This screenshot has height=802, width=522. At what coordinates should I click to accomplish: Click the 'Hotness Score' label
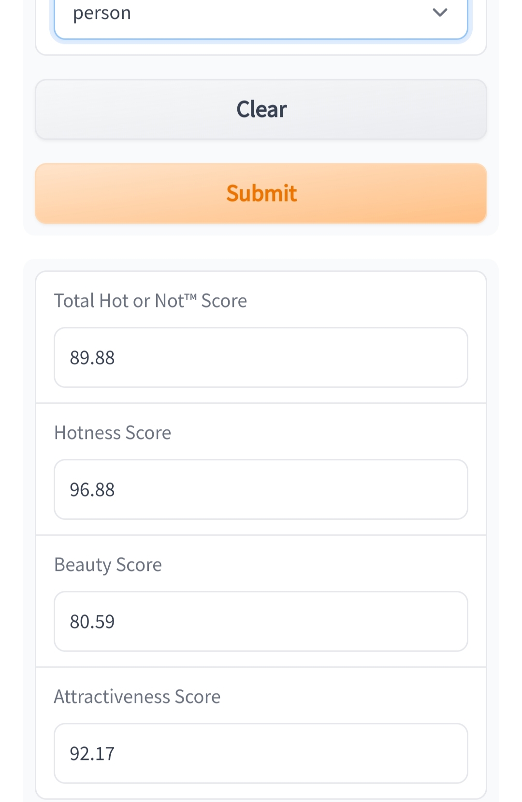coord(113,433)
